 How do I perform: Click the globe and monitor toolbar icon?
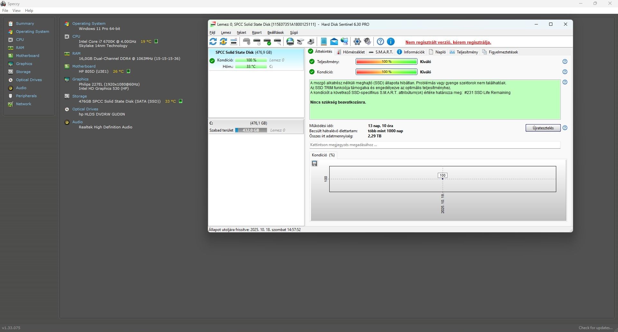(344, 41)
